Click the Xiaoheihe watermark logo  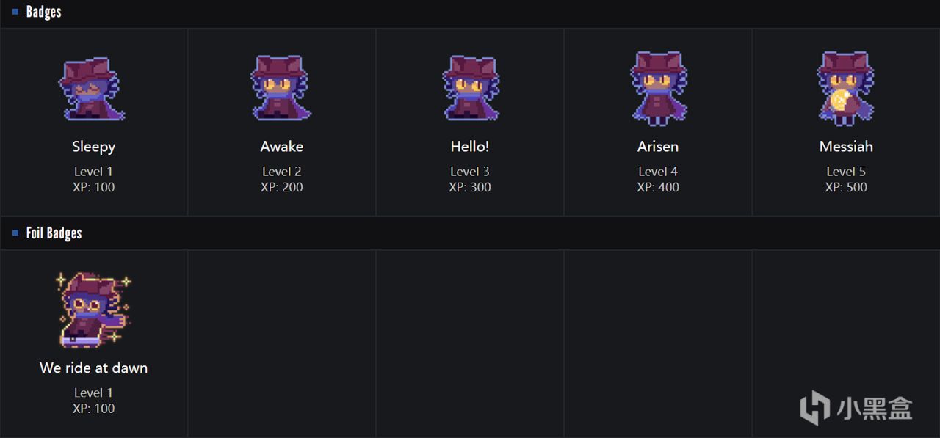tap(815, 408)
